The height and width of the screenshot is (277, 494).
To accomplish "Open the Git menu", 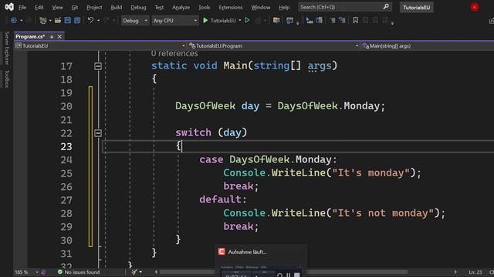I will 75,7.
